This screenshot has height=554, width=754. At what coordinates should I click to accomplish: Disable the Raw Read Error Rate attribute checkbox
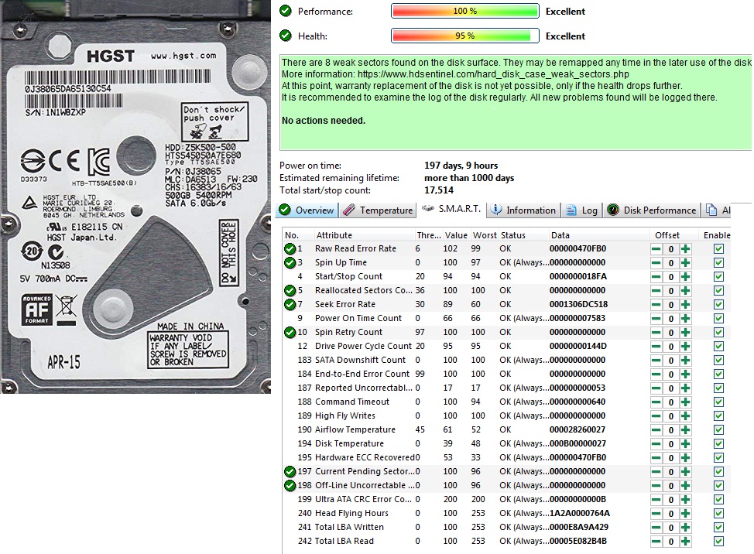(x=718, y=249)
